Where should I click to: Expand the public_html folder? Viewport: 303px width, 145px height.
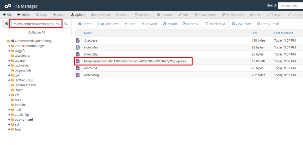(9, 120)
